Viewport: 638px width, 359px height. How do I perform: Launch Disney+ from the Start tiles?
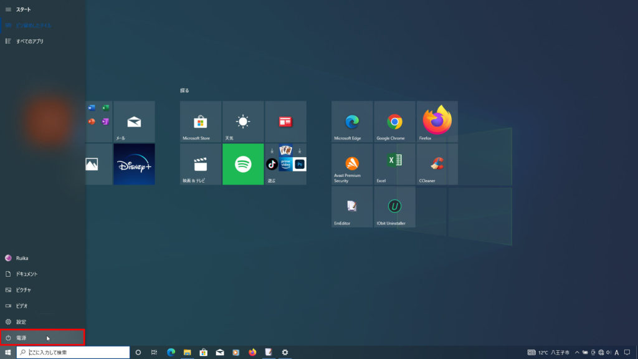coord(134,164)
